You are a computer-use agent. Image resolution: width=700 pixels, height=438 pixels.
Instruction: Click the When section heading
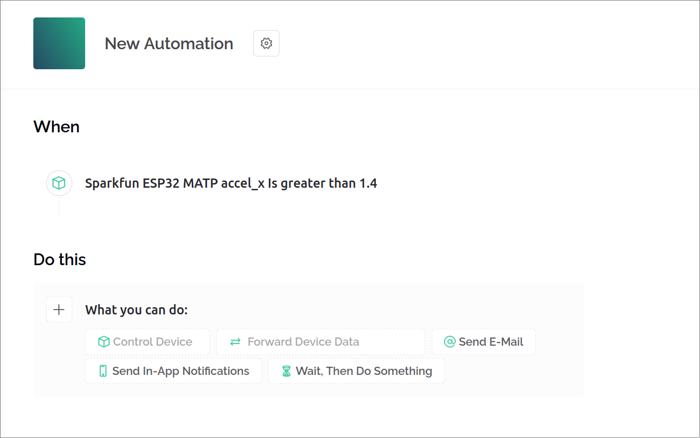tap(56, 127)
